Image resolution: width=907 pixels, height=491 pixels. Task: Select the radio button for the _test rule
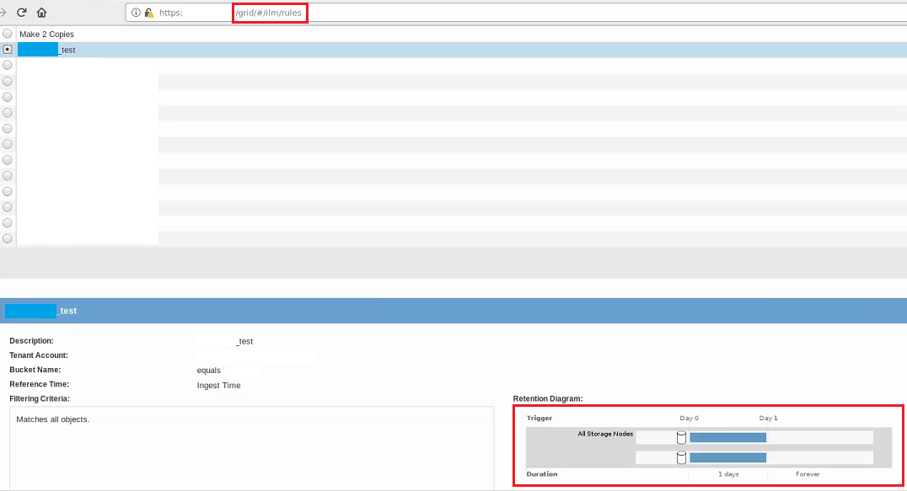click(8, 50)
